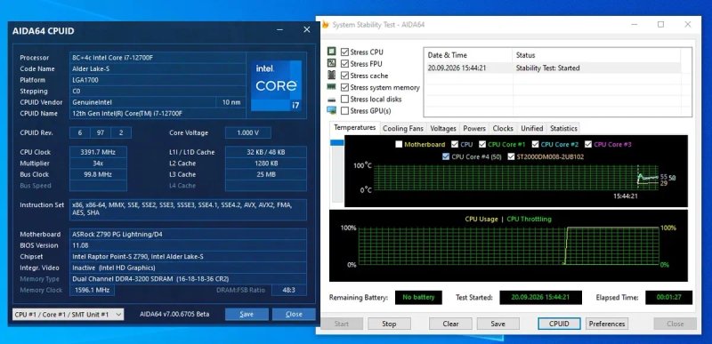The height and width of the screenshot is (344, 712).
Task: Click the Multiplier 34x value
Action: [98, 164]
